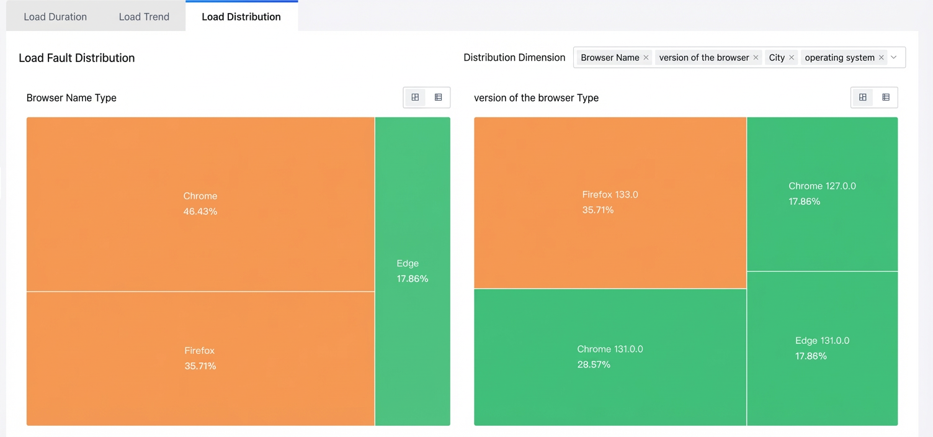933x437 pixels.
Task: Select the Load Distribution tab
Action: (x=241, y=17)
